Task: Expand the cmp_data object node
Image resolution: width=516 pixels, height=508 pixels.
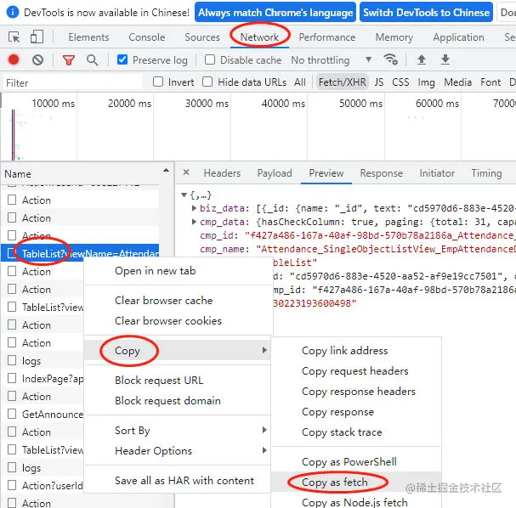Action: pos(194,222)
